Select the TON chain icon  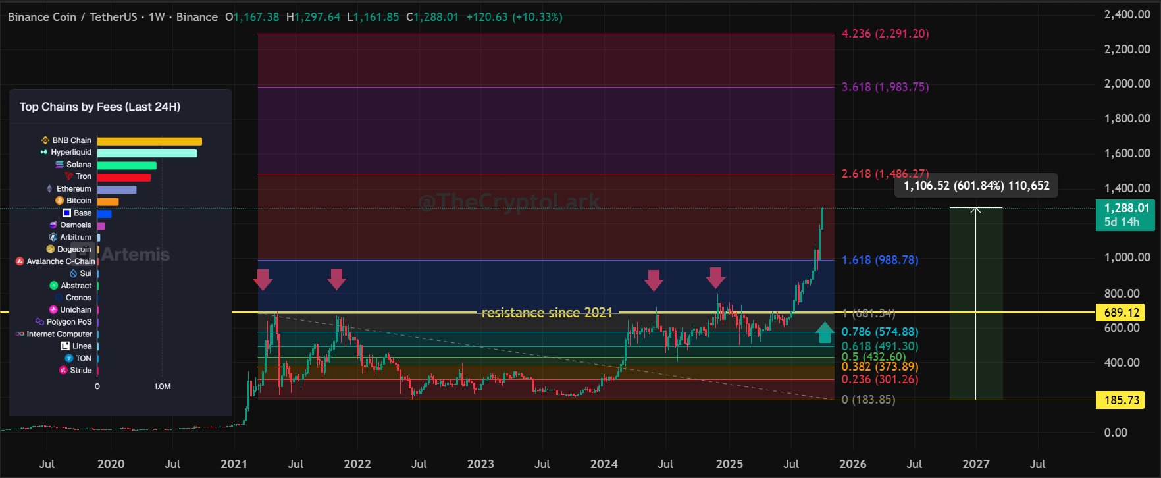tap(68, 358)
